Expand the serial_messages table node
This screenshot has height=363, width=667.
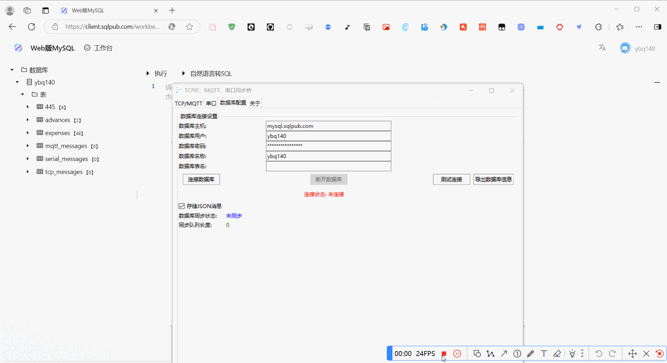(x=28, y=159)
